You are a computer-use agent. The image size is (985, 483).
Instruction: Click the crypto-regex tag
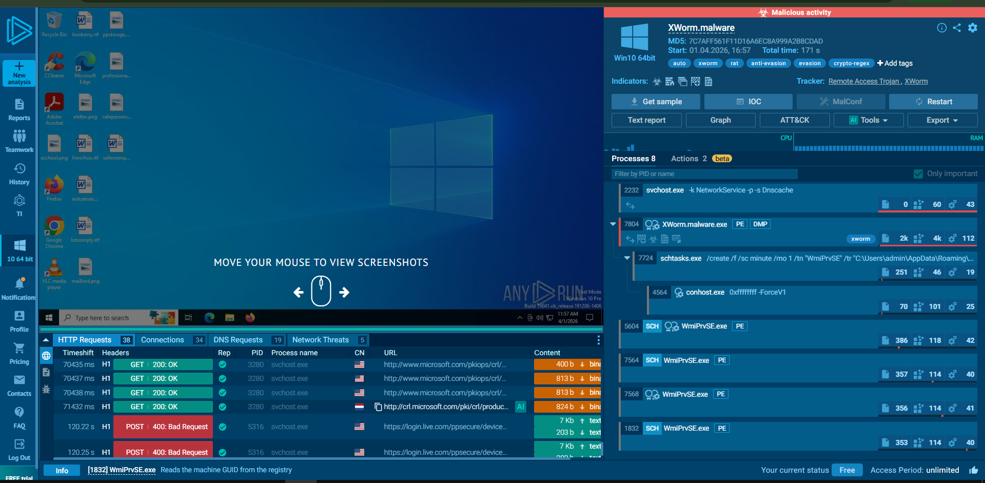point(852,63)
